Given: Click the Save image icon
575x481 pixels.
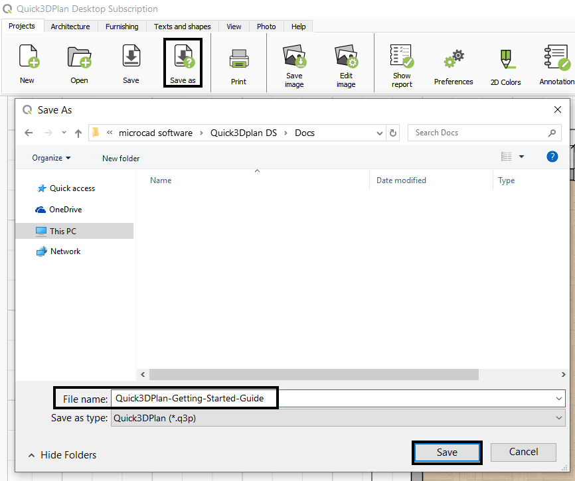Looking at the screenshot, I should tap(294, 56).
